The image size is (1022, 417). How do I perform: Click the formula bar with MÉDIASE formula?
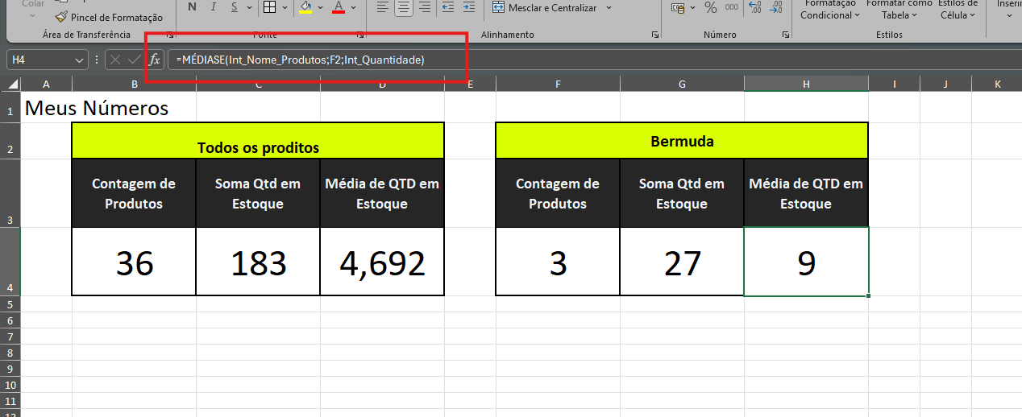point(595,60)
